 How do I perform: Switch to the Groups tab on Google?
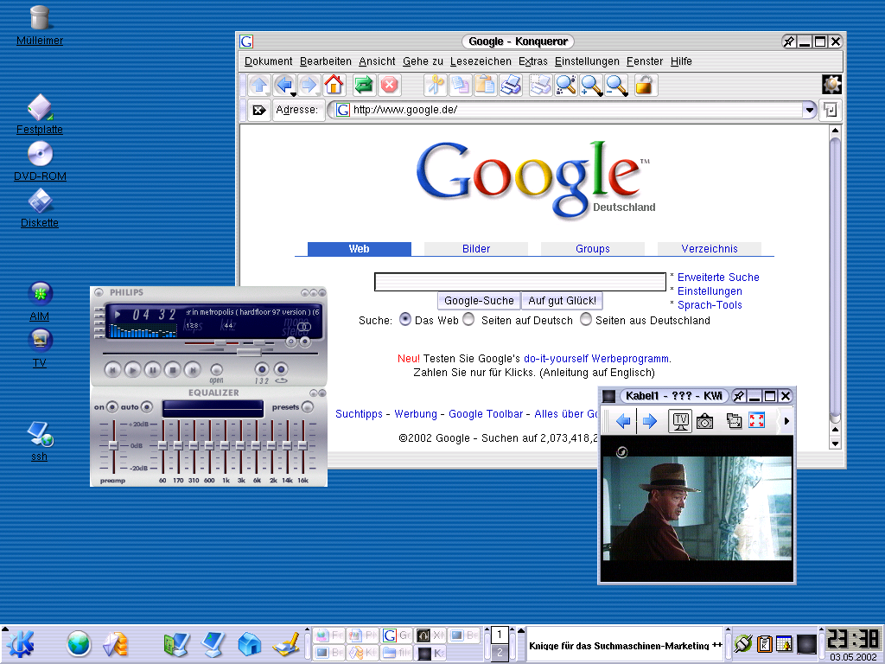[x=593, y=248]
